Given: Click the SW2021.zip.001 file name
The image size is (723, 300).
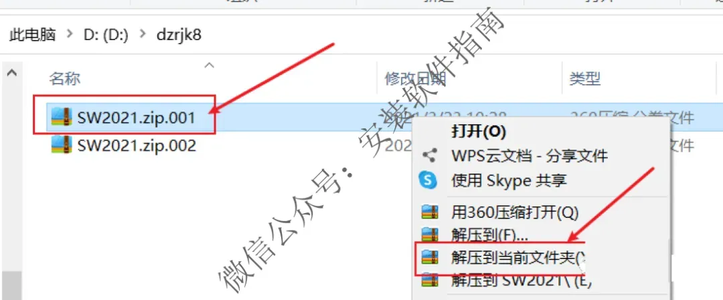Looking at the screenshot, I should (137, 118).
